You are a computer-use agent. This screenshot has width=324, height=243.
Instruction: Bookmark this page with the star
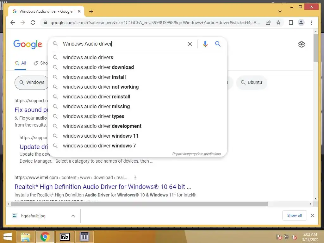[x=278, y=22]
